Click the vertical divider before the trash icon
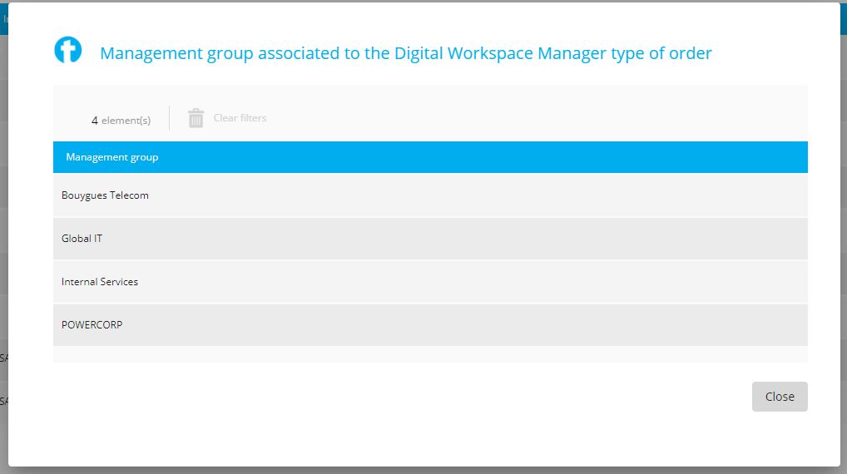 [x=170, y=118]
